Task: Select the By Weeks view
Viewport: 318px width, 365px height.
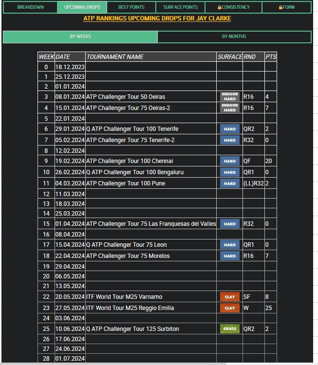Action: (x=80, y=36)
